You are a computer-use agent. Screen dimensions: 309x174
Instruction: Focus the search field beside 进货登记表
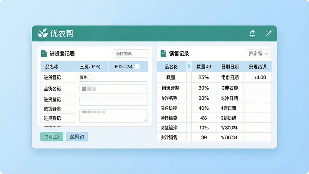coord(131,53)
